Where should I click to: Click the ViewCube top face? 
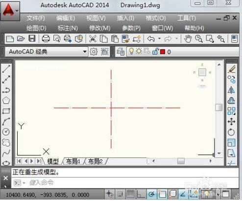click(202, 72)
